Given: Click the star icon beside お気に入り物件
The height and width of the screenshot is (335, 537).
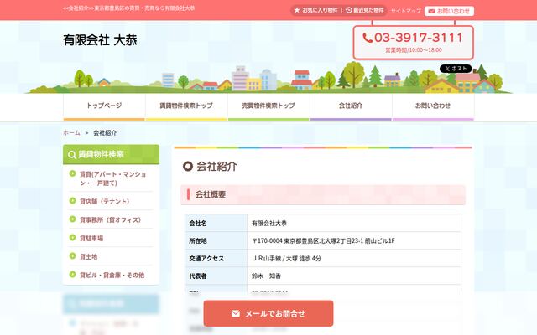Looking at the screenshot, I should pyautogui.click(x=297, y=10).
